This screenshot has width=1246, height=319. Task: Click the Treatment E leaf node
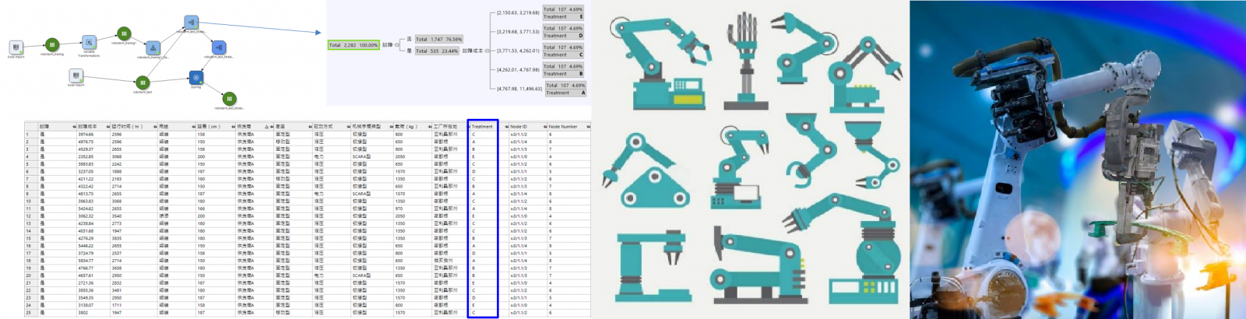tap(563, 13)
